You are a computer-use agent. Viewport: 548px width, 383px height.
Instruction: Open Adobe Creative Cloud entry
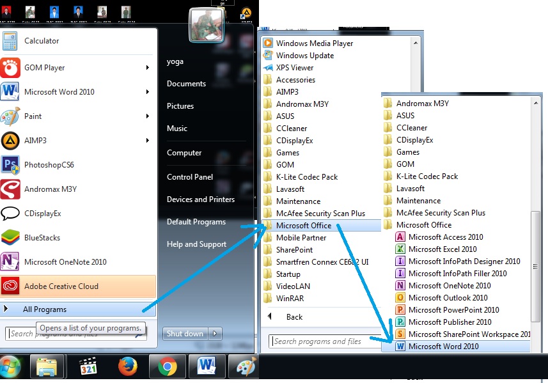click(x=77, y=286)
